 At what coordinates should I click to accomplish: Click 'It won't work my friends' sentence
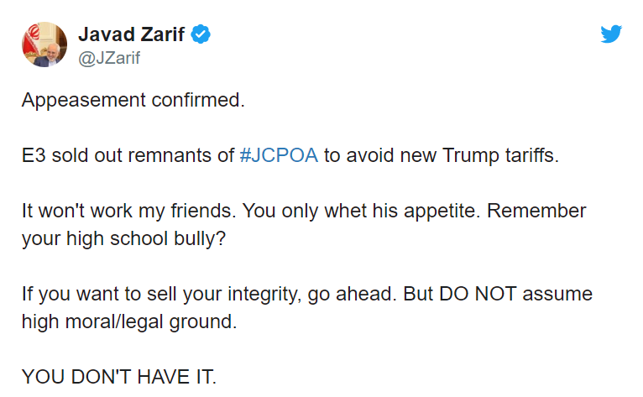(129, 211)
